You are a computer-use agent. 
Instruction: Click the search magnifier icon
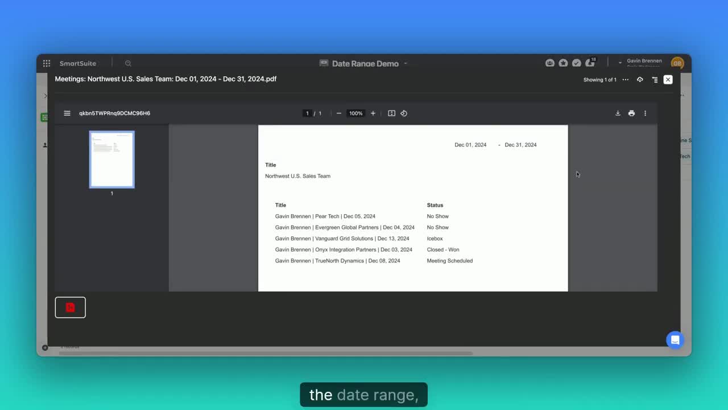(x=128, y=63)
